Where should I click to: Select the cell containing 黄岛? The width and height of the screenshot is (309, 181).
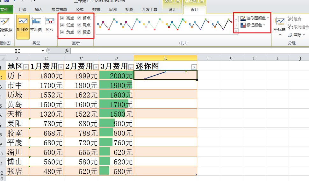(17, 104)
